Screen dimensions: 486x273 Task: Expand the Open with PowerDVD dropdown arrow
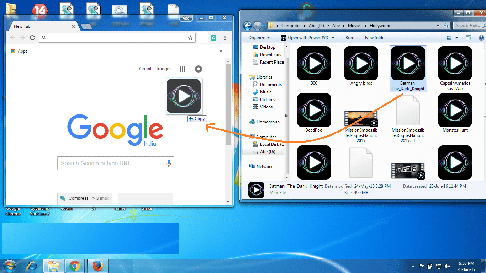334,38
